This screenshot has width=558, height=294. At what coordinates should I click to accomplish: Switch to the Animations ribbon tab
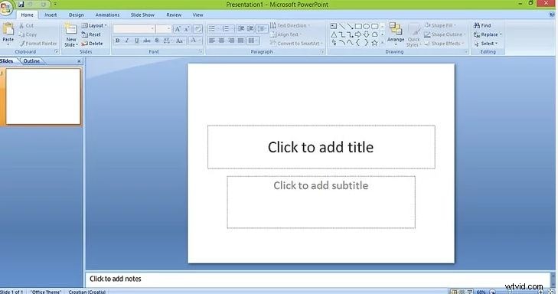[x=107, y=15]
